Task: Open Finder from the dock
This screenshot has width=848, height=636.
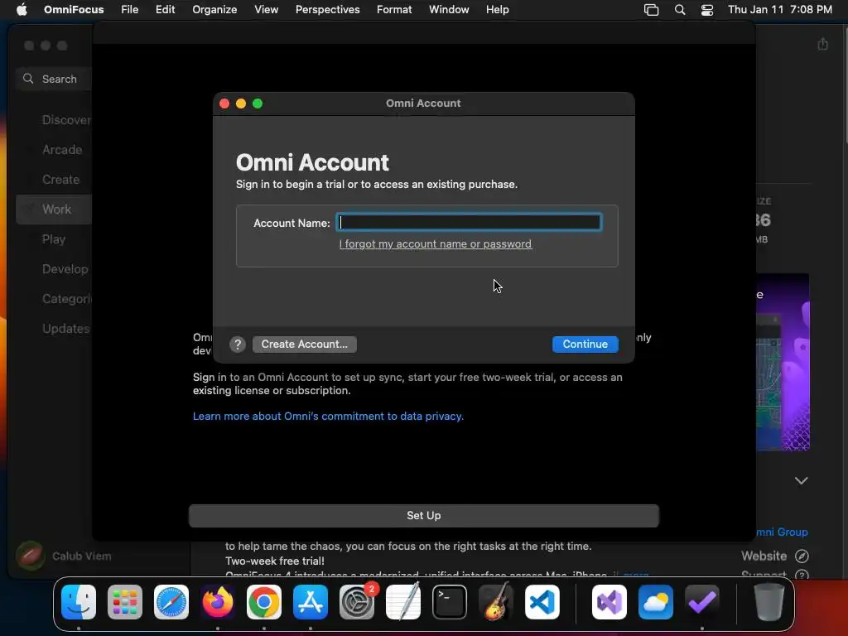Action: coord(79,602)
